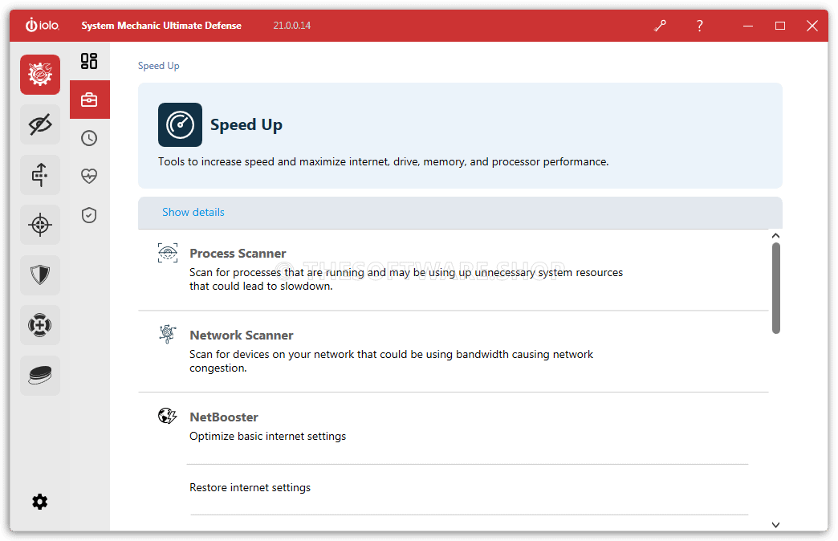This screenshot has width=838, height=541.
Task: Open the shield checkmark security section
Action: [x=89, y=215]
